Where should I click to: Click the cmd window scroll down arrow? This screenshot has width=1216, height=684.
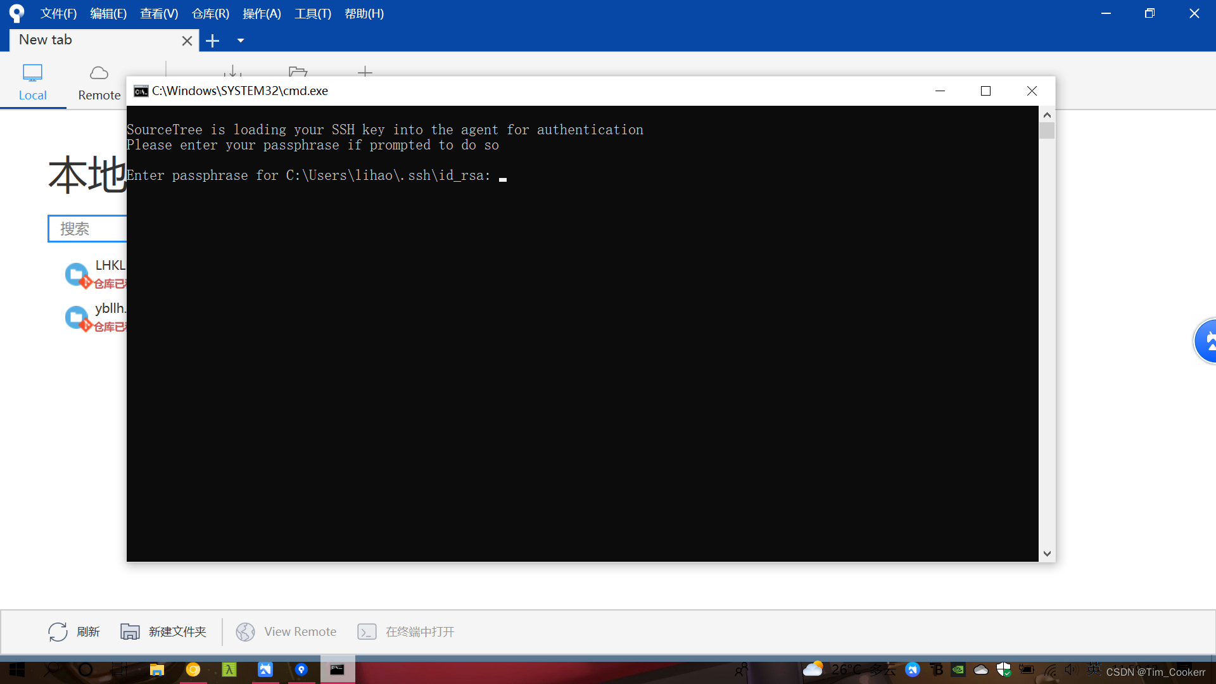pos(1047,554)
